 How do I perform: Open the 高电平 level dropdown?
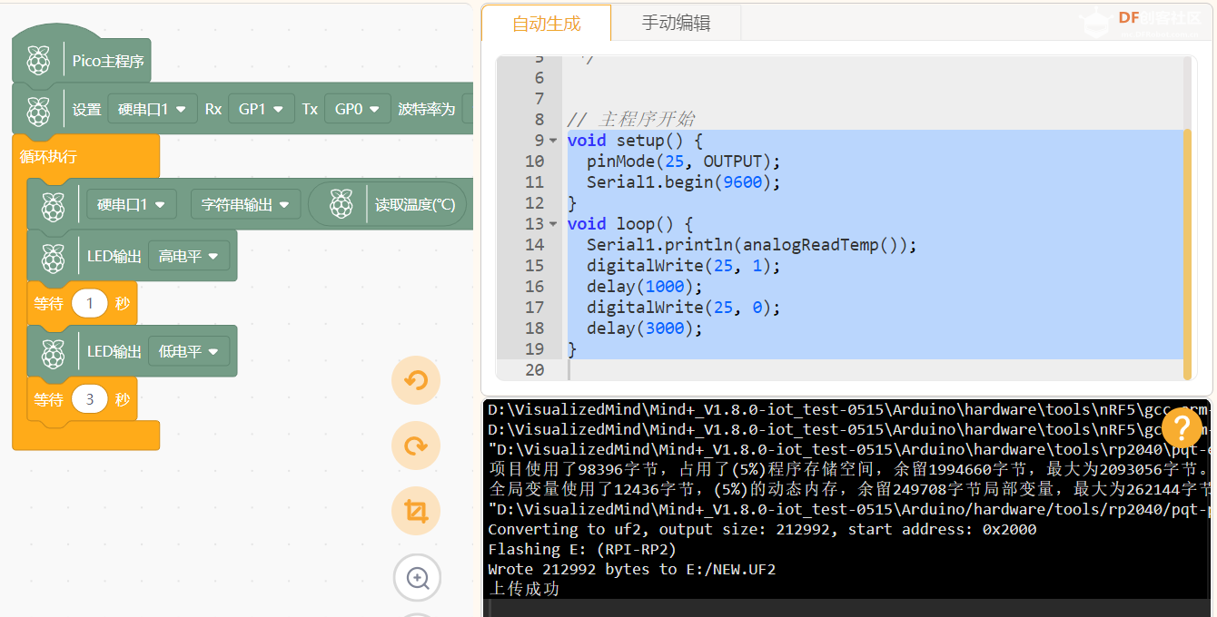click(x=189, y=256)
